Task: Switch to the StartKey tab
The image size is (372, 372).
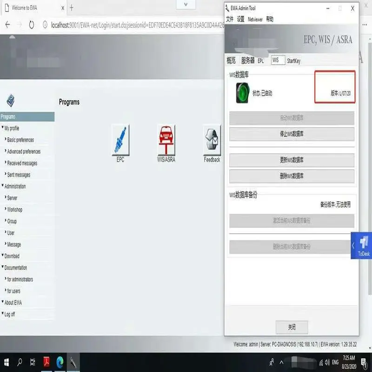Action: 294,61
